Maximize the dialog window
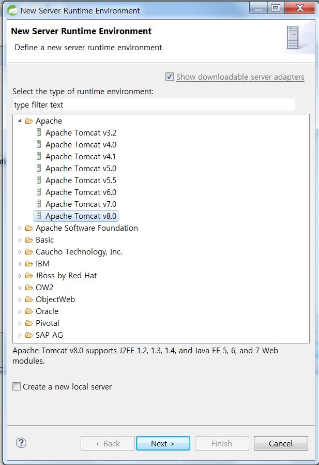The image size is (319, 465). coord(276,8)
